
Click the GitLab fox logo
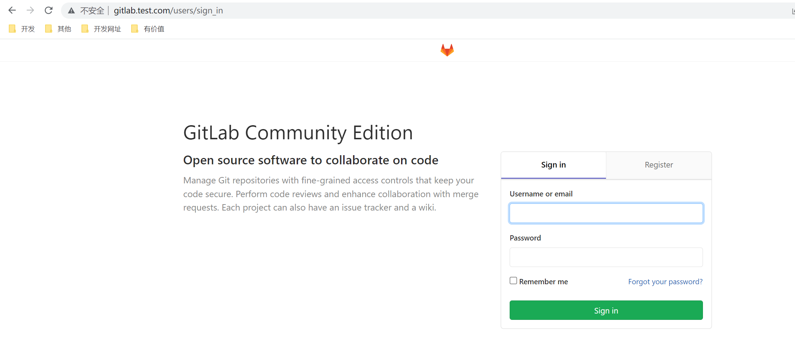click(x=447, y=50)
